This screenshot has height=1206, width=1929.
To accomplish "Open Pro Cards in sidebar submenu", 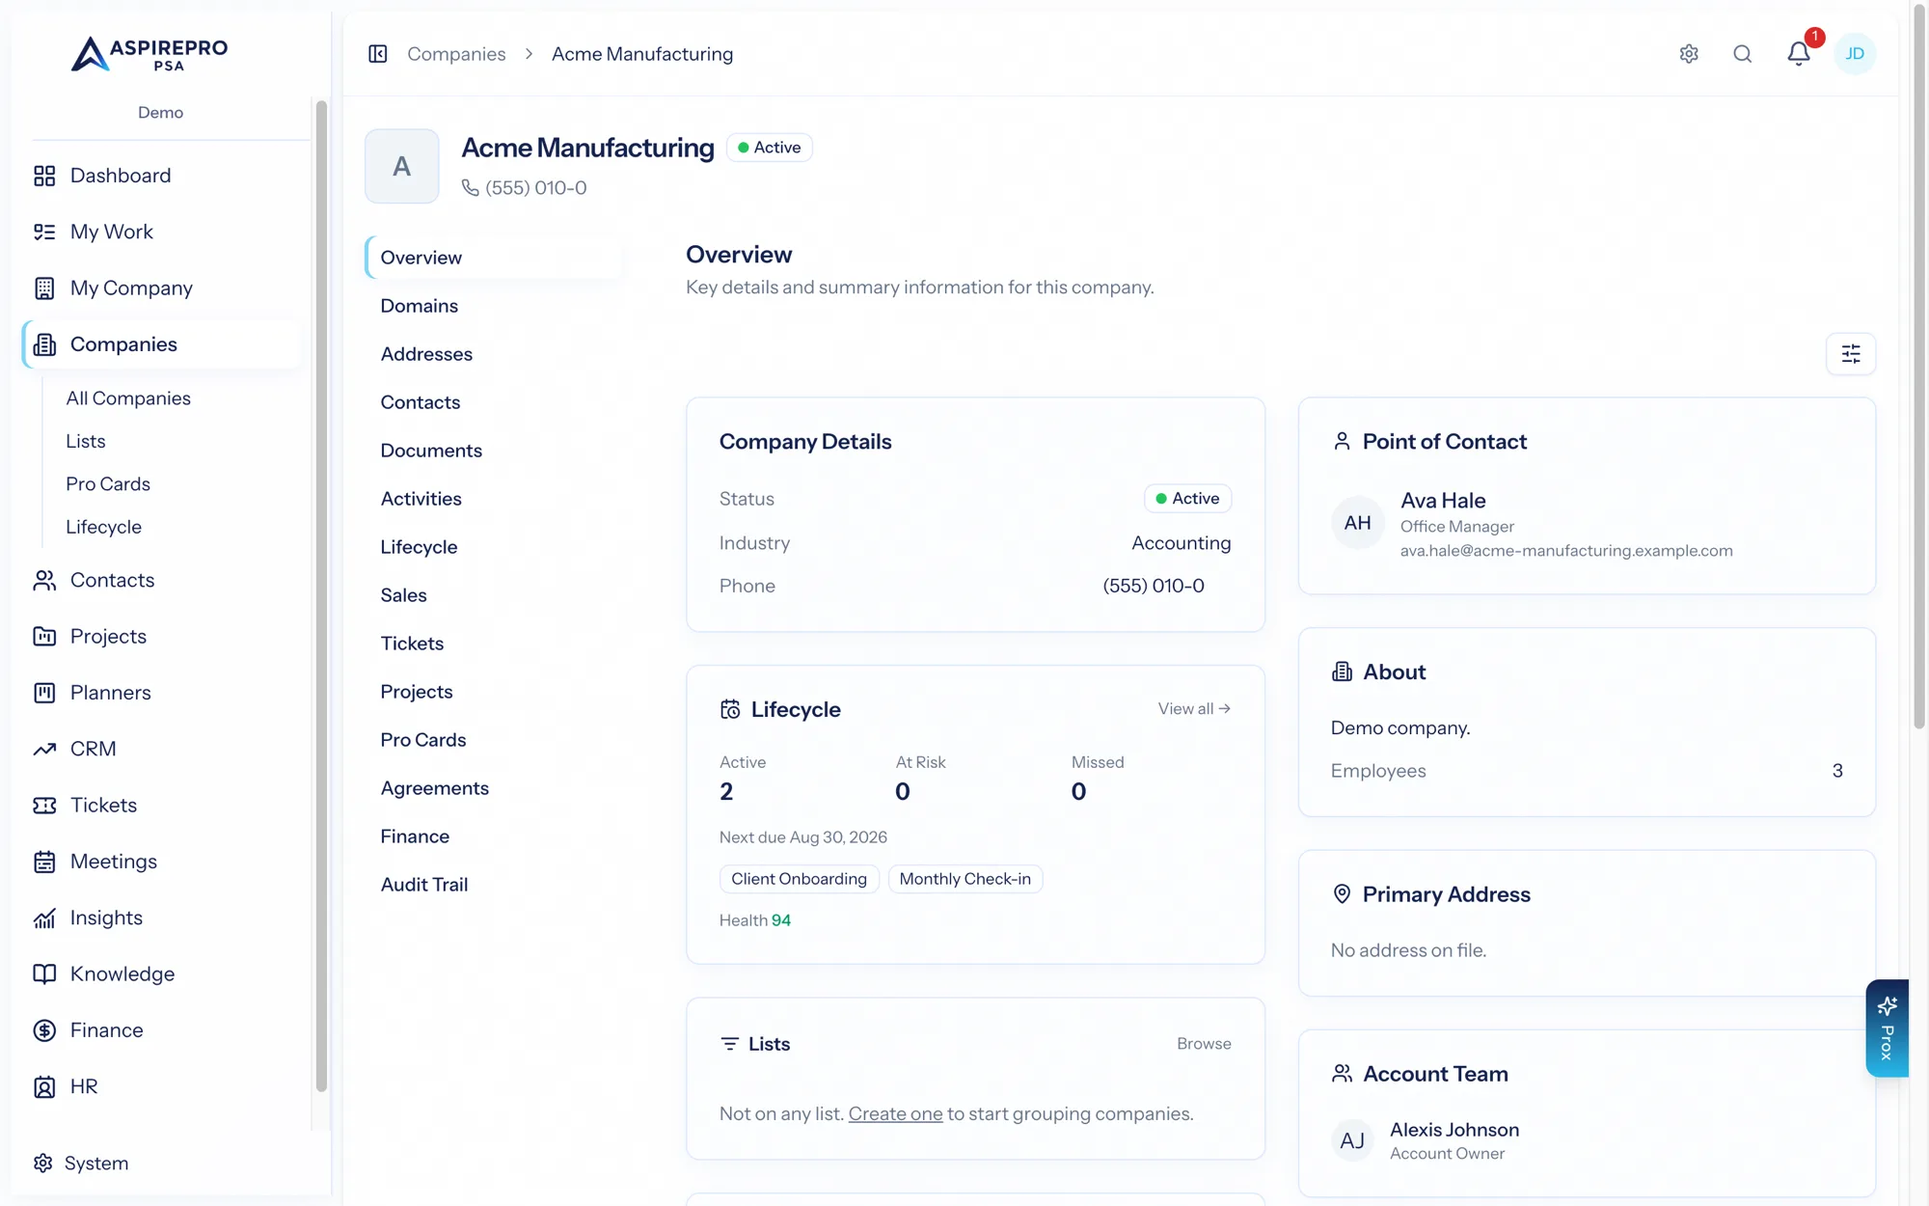I will (x=108, y=484).
